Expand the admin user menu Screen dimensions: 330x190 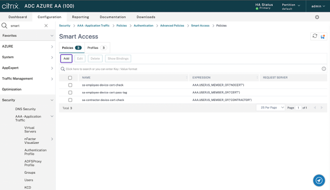coord(318,6)
